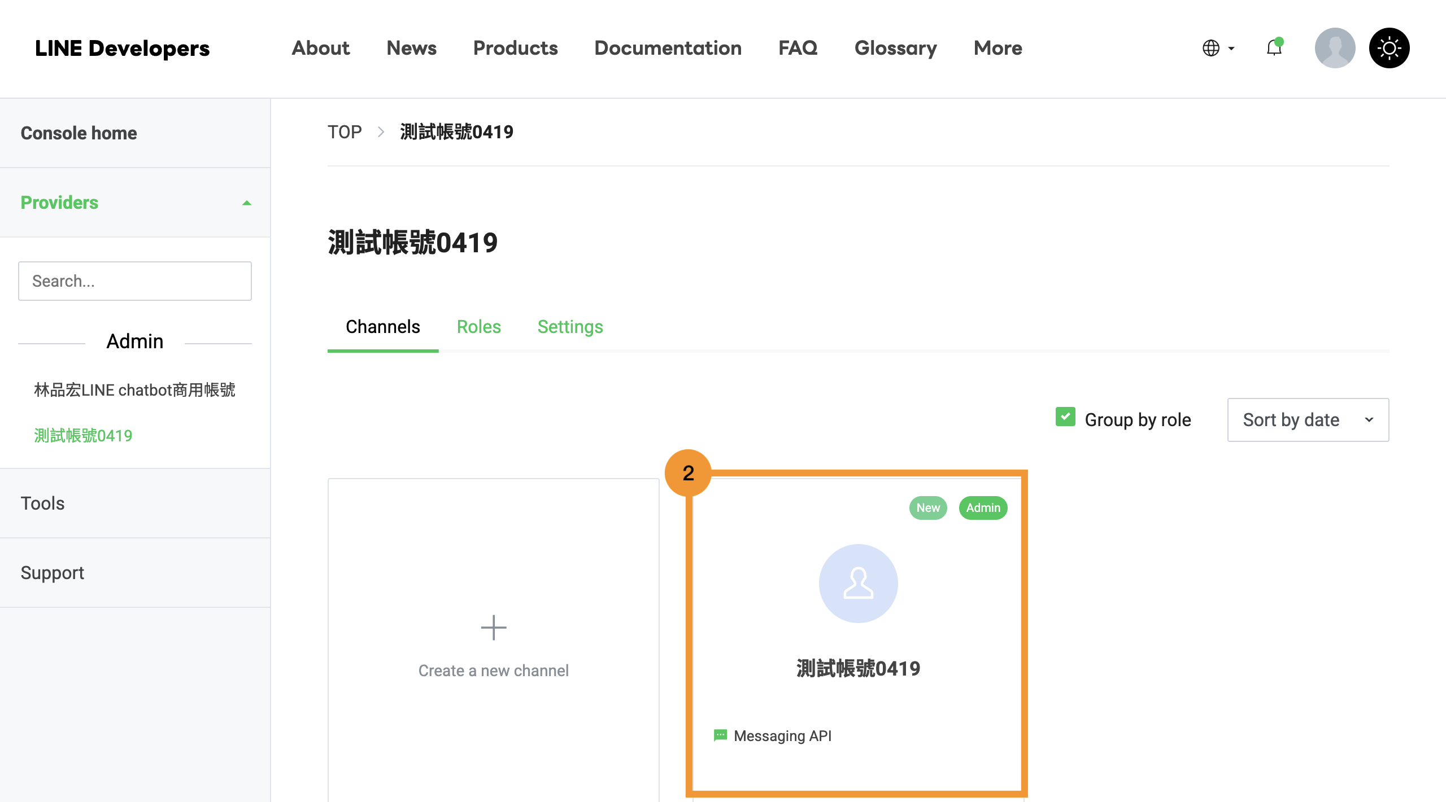Click the channel's default avatar image
This screenshot has height=802, width=1446.
coord(858,584)
